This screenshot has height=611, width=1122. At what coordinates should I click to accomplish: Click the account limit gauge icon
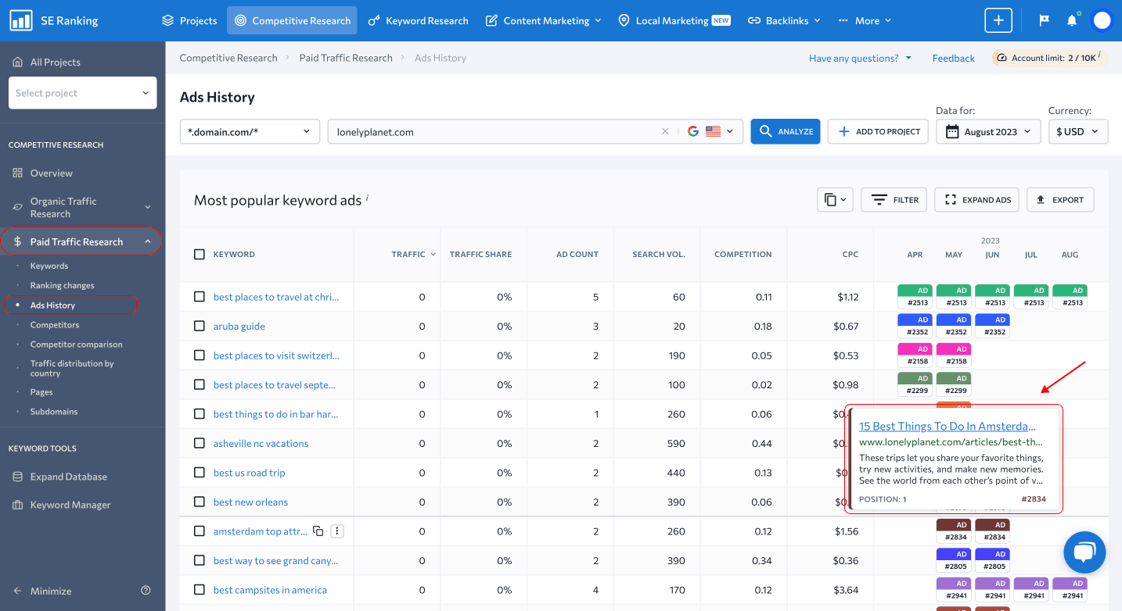[1002, 58]
